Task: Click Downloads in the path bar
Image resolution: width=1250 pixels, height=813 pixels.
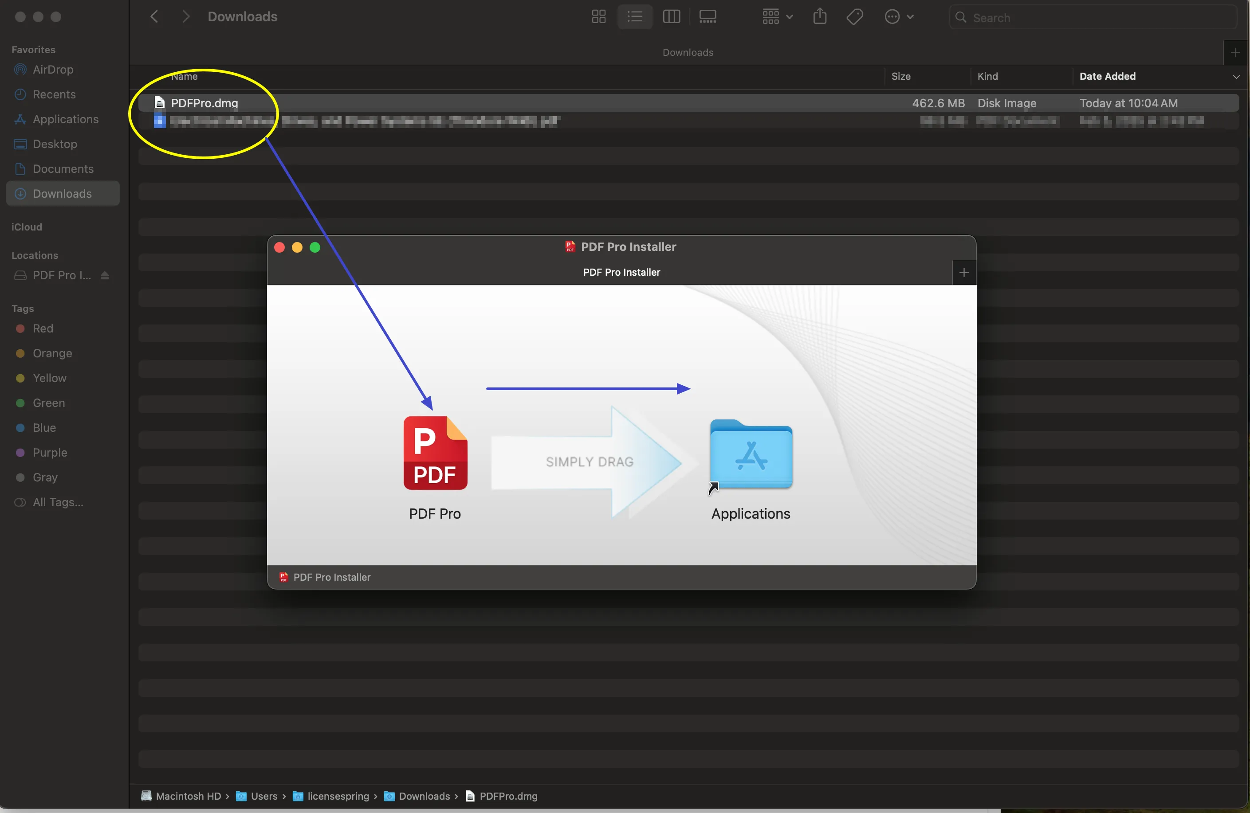Action: [x=417, y=796]
